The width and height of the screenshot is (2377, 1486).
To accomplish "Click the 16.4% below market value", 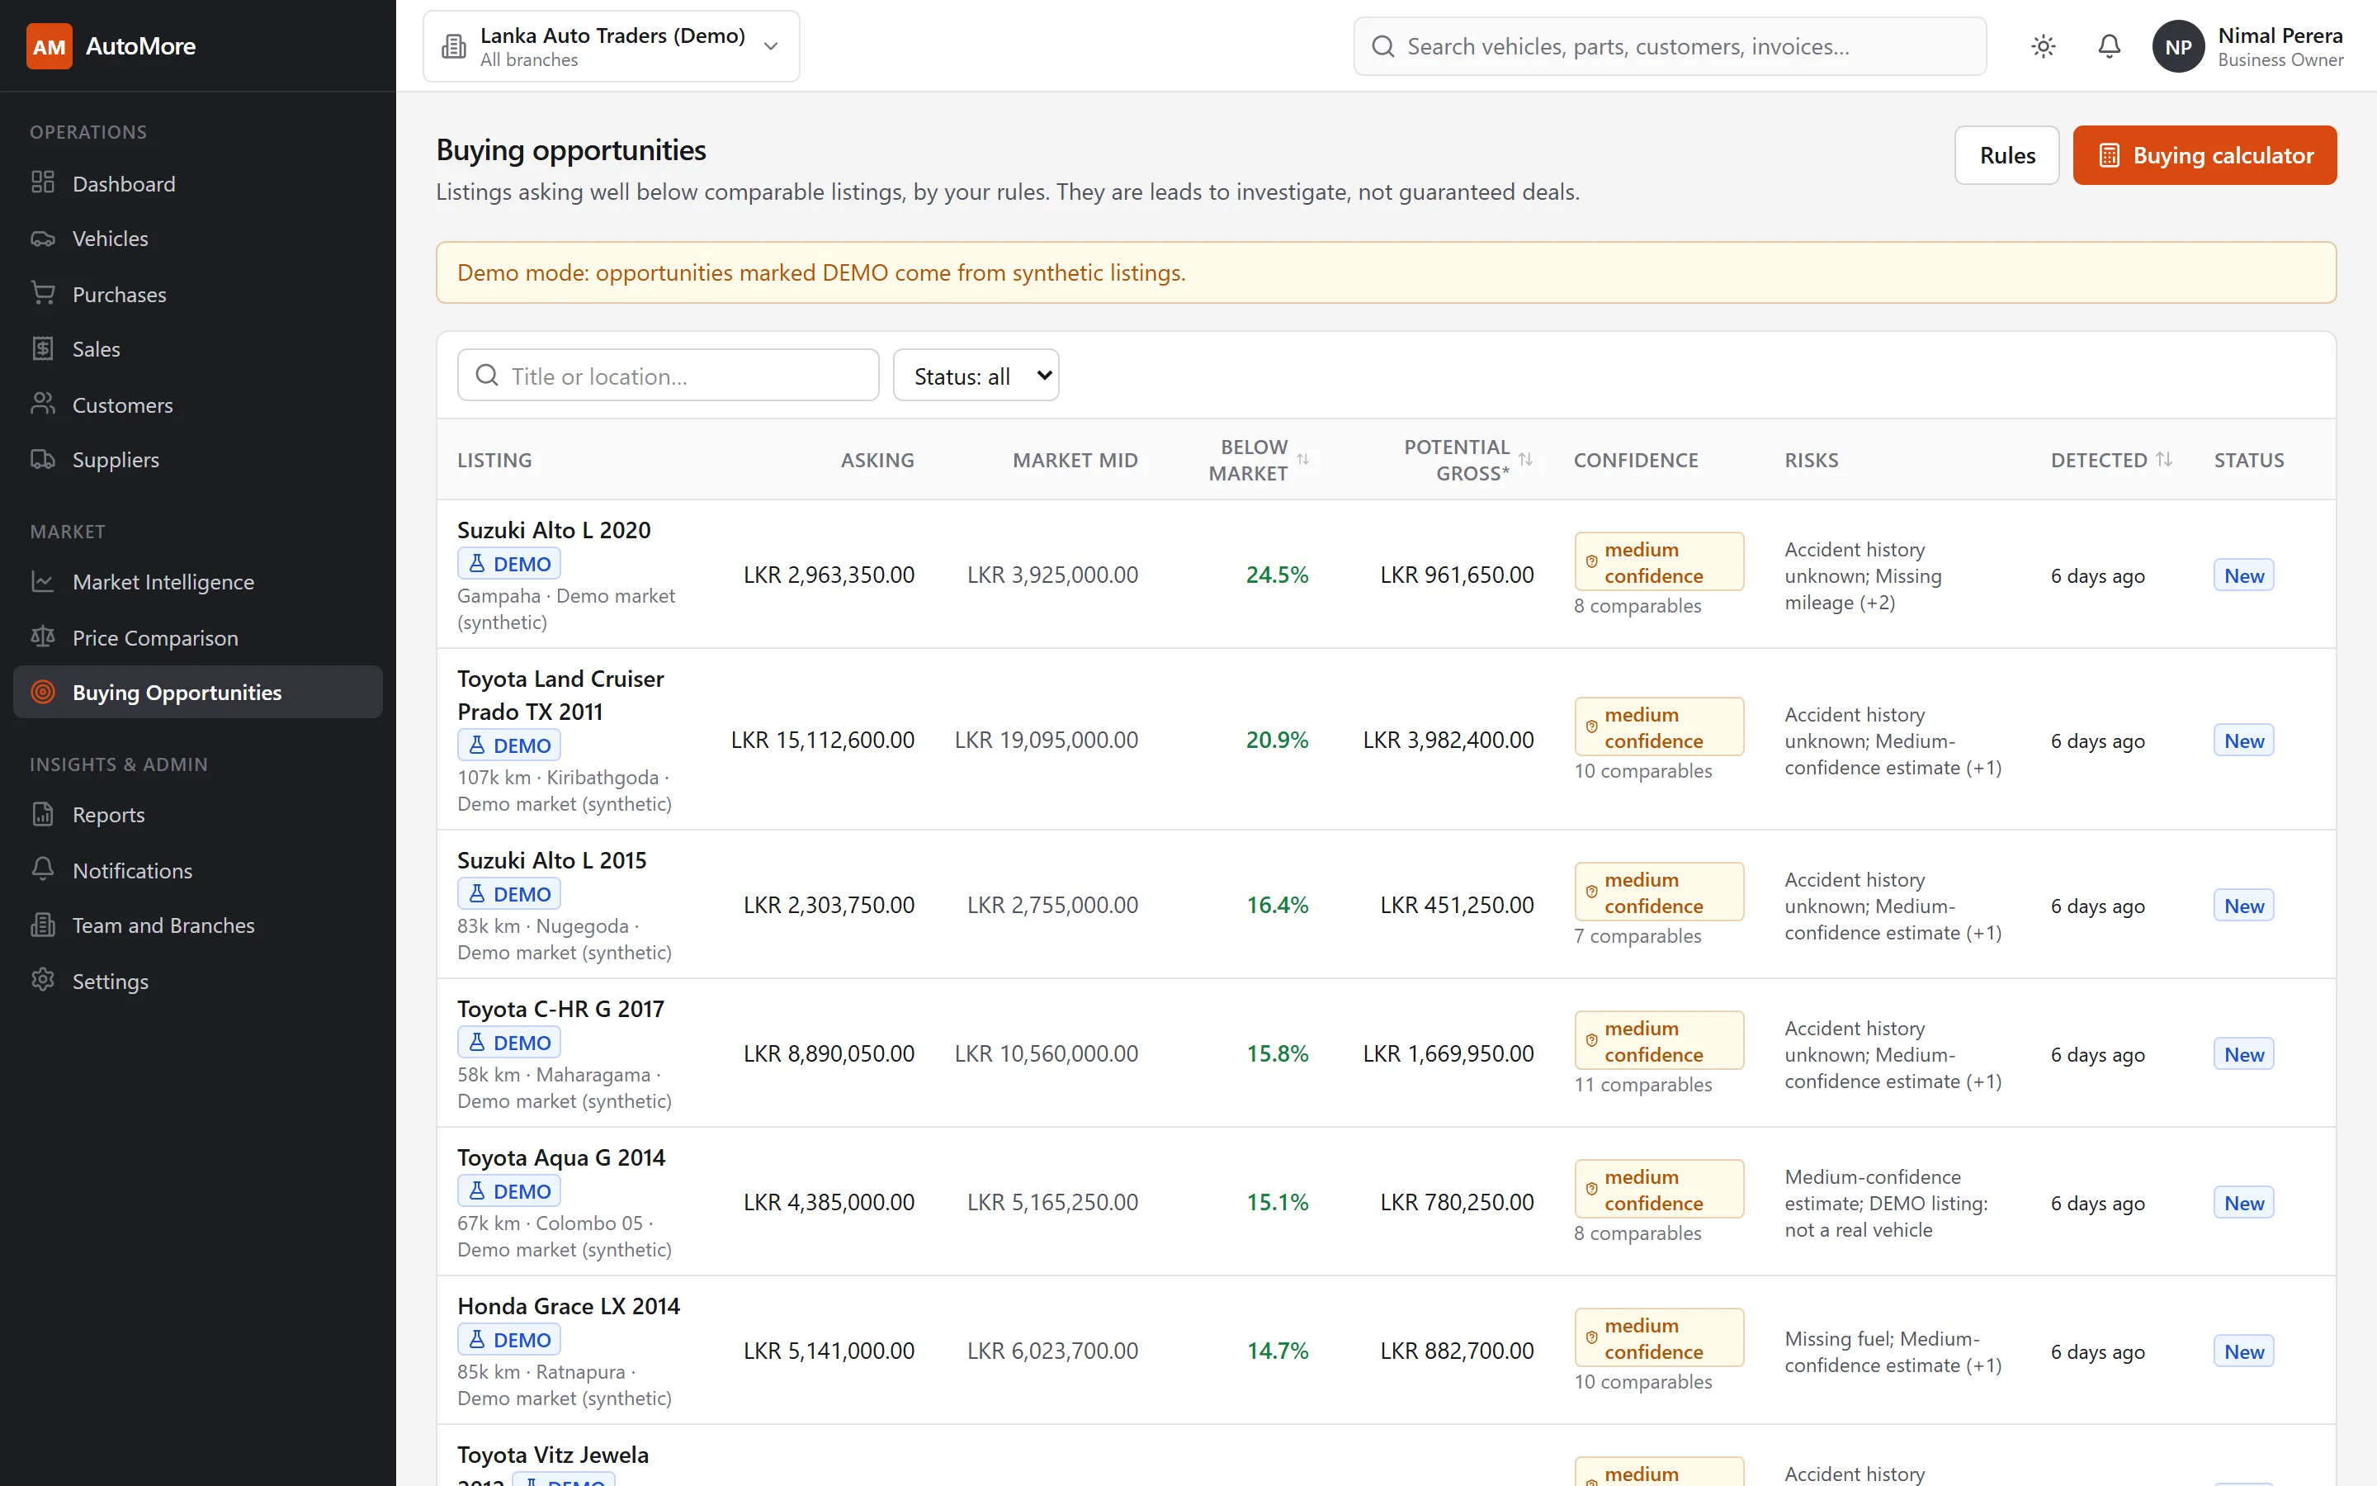I will point(1277,905).
